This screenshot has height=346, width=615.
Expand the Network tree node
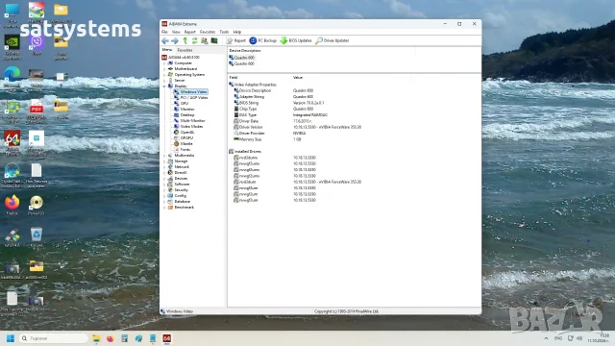(x=164, y=166)
